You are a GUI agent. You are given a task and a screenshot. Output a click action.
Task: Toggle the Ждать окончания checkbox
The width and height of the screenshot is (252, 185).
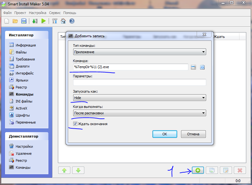tap(75, 124)
